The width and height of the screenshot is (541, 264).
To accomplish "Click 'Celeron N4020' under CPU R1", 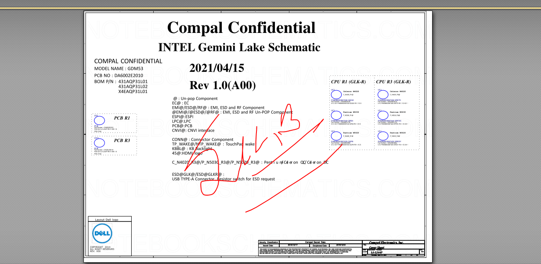I will (x=351, y=91).
